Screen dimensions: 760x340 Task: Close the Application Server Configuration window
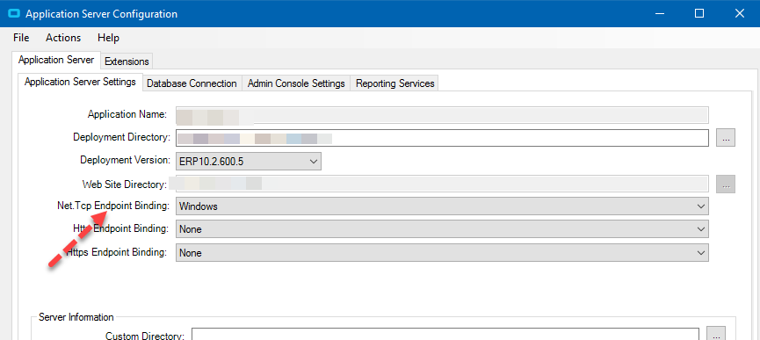(739, 13)
